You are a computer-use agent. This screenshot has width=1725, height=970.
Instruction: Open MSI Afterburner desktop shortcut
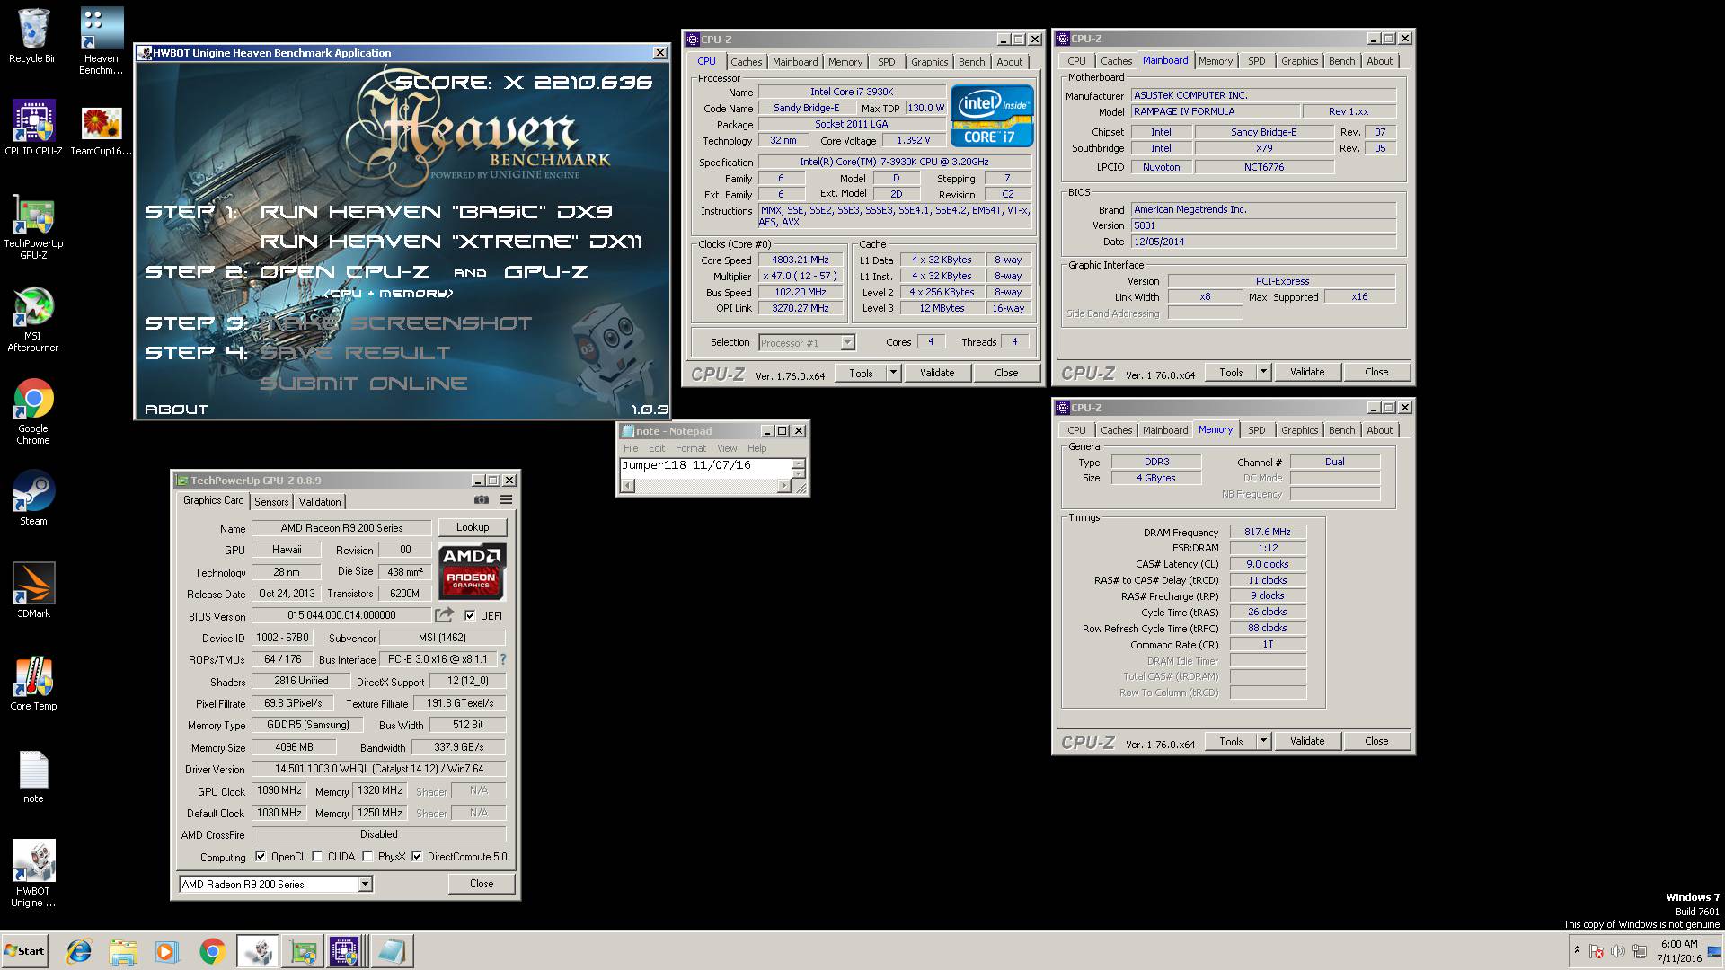click(33, 320)
